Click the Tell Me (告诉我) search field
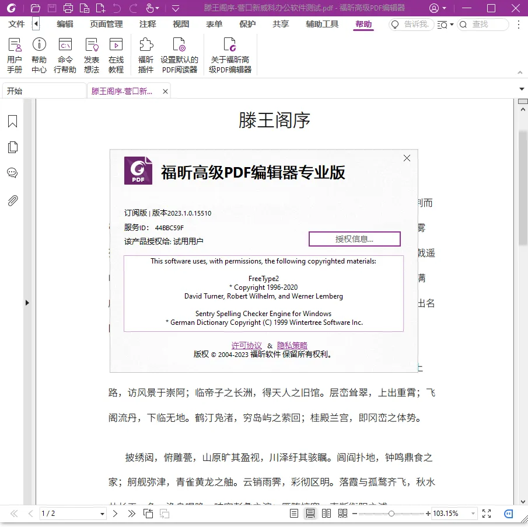The height and width of the screenshot is (527, 528). tap(411, 25)
